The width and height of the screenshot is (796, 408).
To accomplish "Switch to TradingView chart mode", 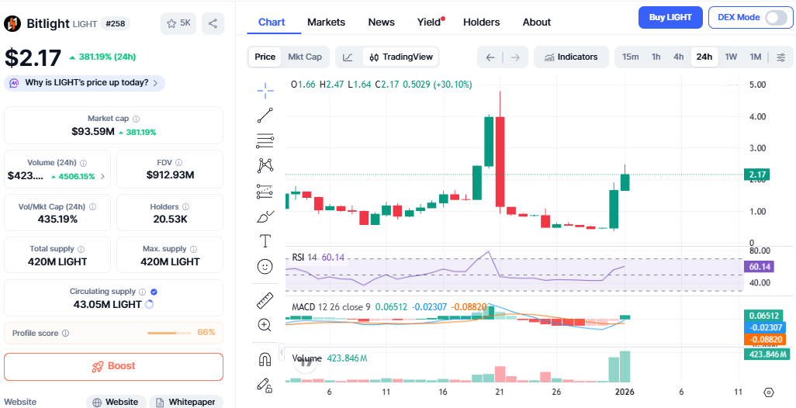I will 401,57.
